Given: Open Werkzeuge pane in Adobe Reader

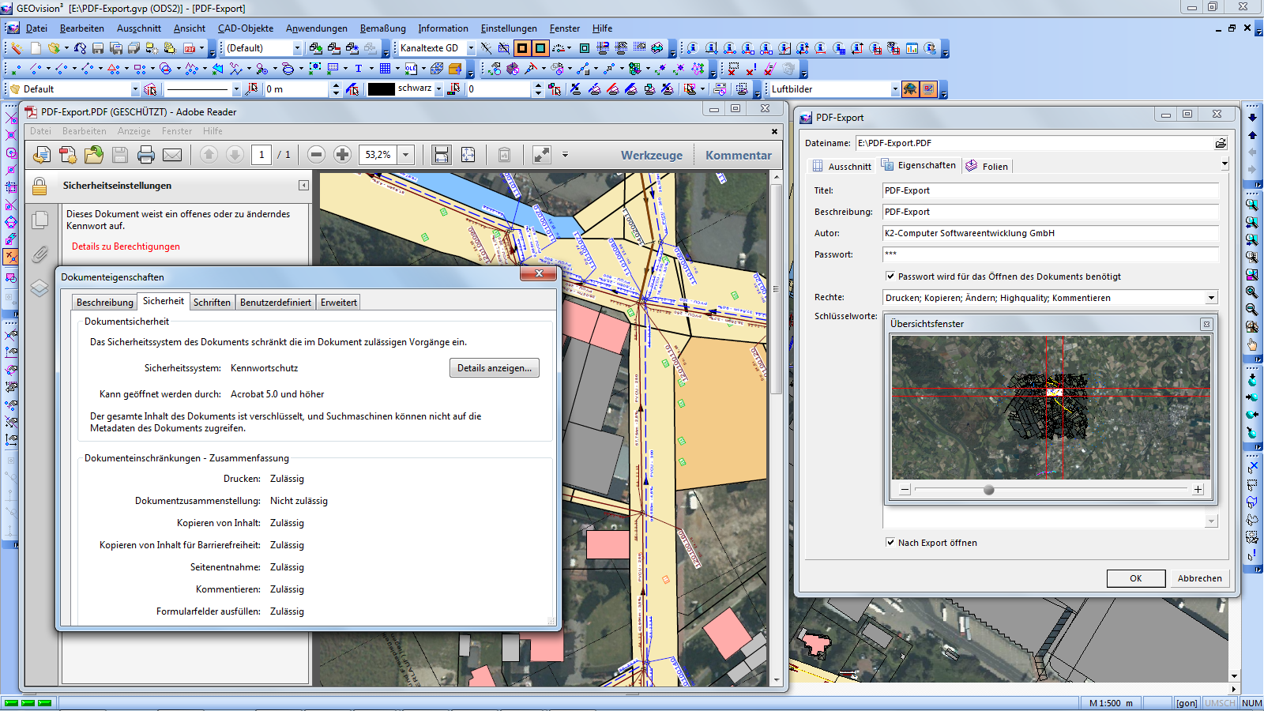Looking at the screenshot, I should 652,155.
